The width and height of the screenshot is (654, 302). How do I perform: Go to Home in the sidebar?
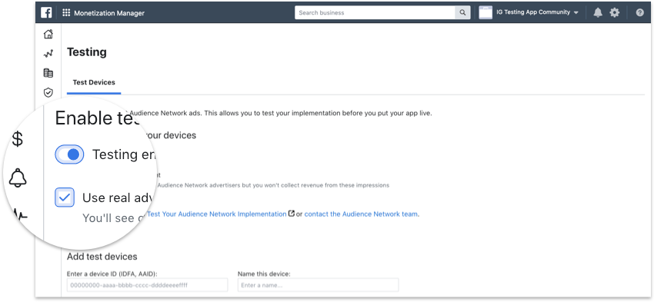pyautogui.click(x=48, y=34)
